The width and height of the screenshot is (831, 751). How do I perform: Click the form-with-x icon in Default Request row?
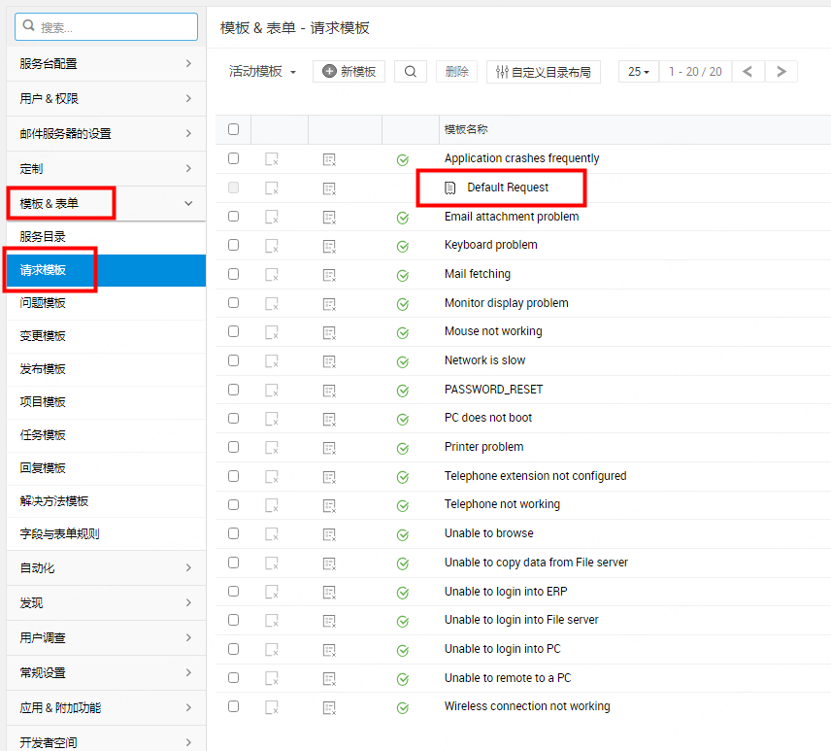pos(329,188)
